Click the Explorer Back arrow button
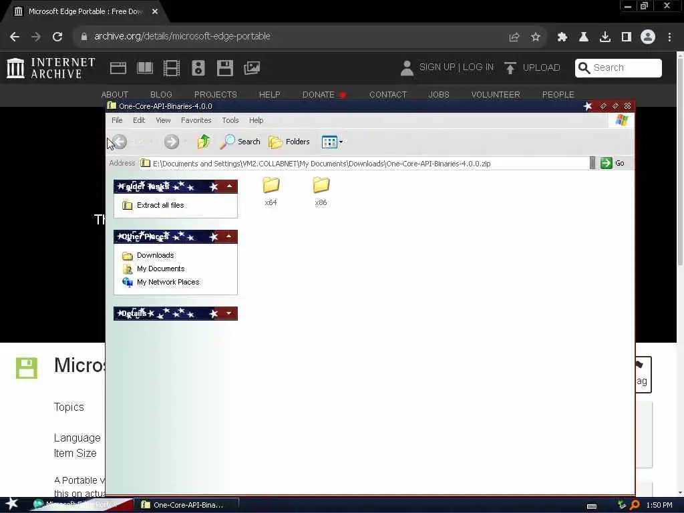The height and width of the screenshot is (513, 684). (120, 142)
